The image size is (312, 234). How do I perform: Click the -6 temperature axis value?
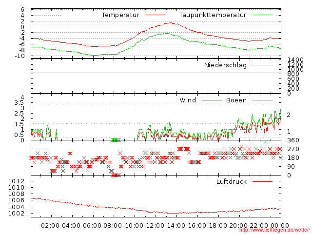[21, 44]
